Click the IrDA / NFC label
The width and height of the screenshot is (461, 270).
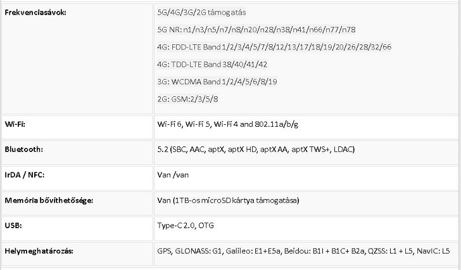tap(25, 175)
